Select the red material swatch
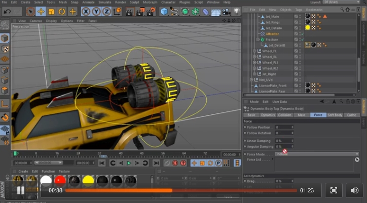This screenshot has height=203, width=367. pos(60,181)
